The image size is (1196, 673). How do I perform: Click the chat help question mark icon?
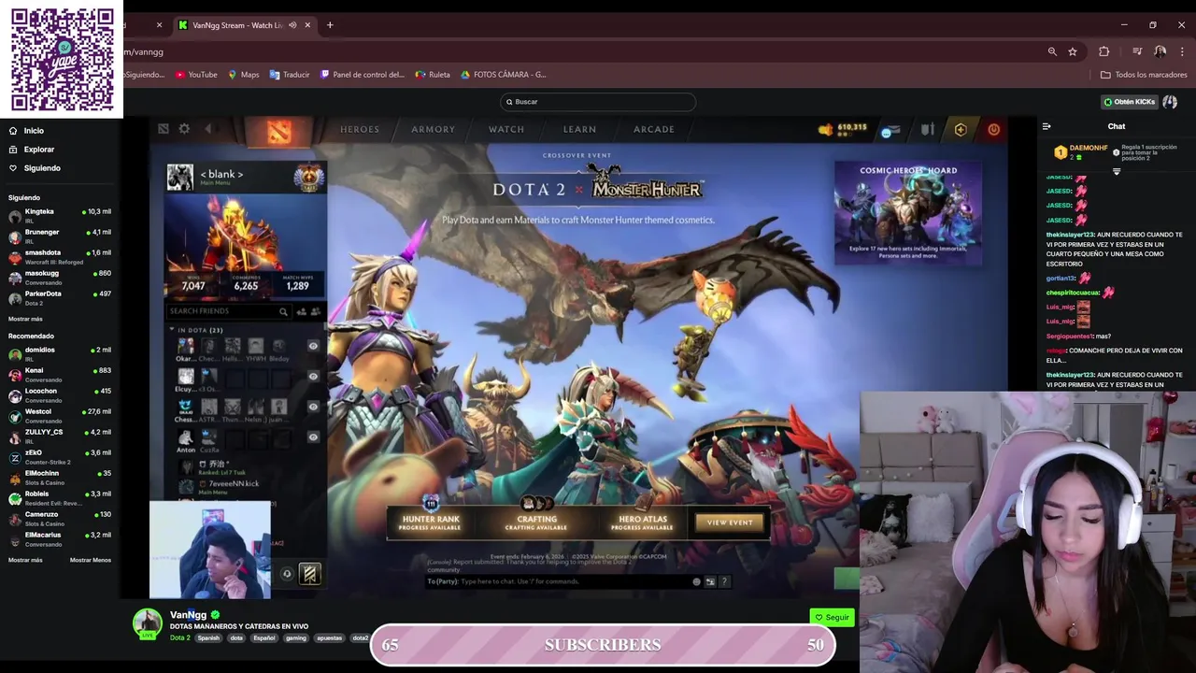(x=724, y=581)
